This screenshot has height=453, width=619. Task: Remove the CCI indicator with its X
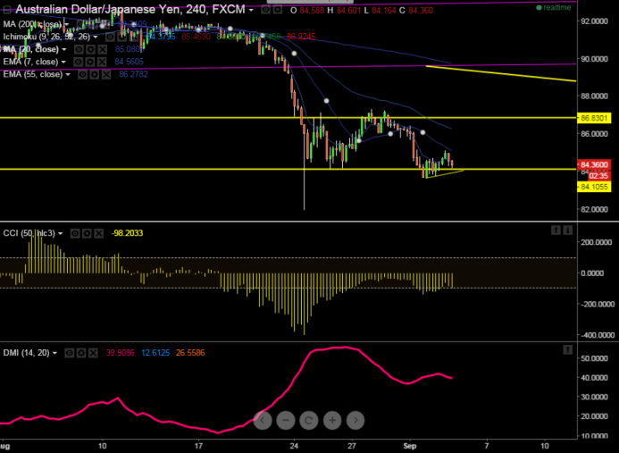(98, 233)
